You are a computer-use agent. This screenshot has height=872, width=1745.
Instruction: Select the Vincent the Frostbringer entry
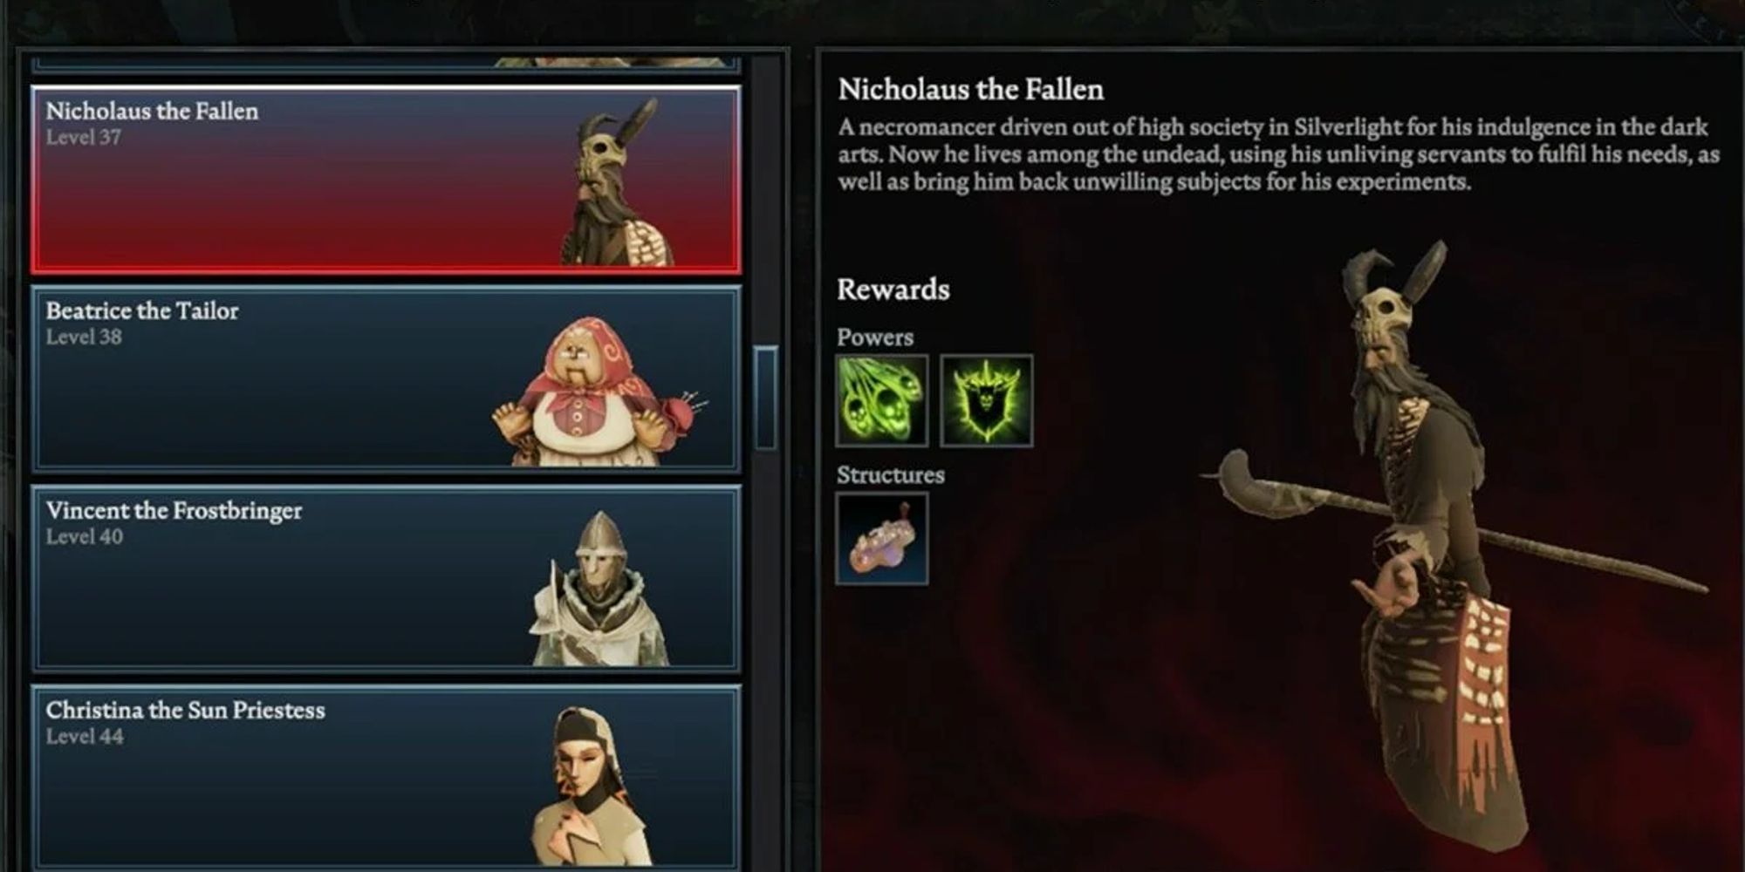386,579
